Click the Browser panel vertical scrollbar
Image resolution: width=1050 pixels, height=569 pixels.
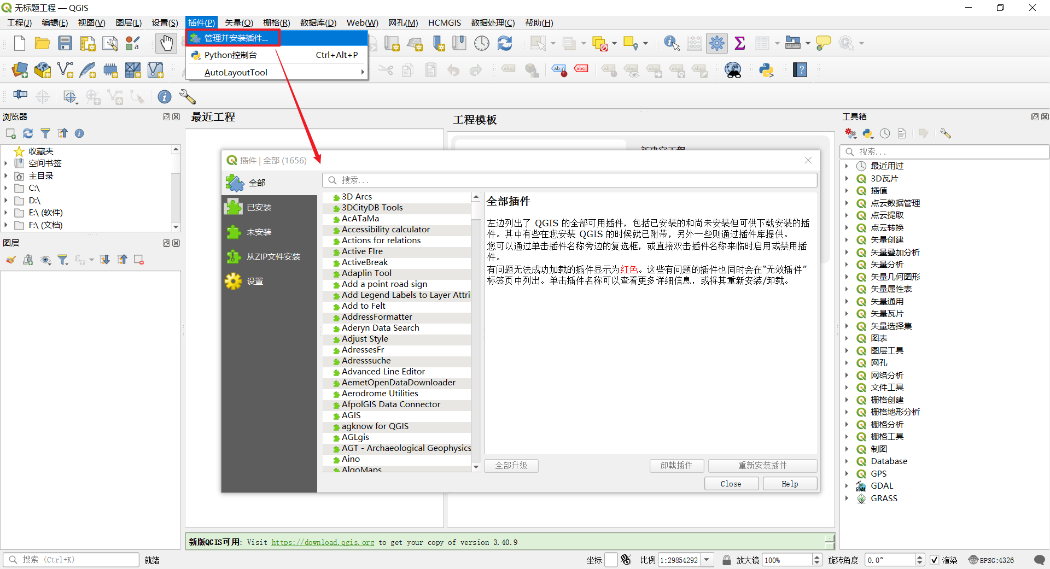coord(176,188)
